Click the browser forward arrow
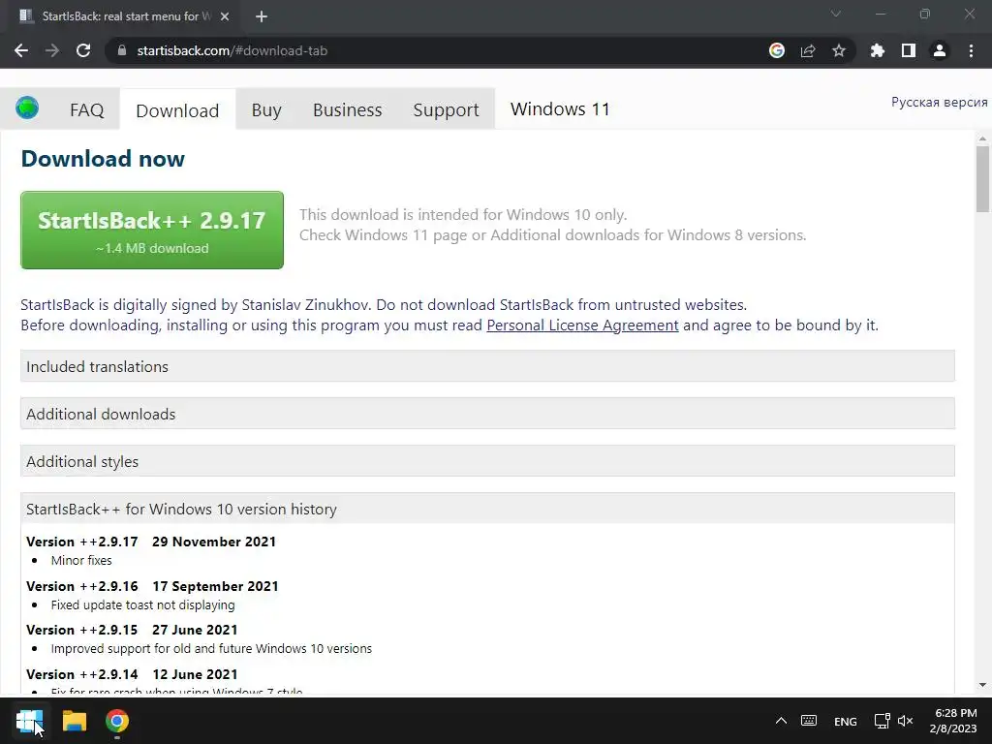The image size is (992, 744). coord(52,50)
